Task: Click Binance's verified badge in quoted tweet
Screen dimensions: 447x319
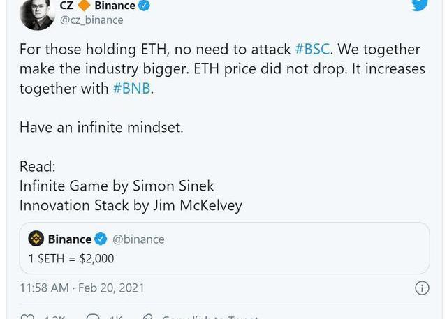Action: (101, 239)
